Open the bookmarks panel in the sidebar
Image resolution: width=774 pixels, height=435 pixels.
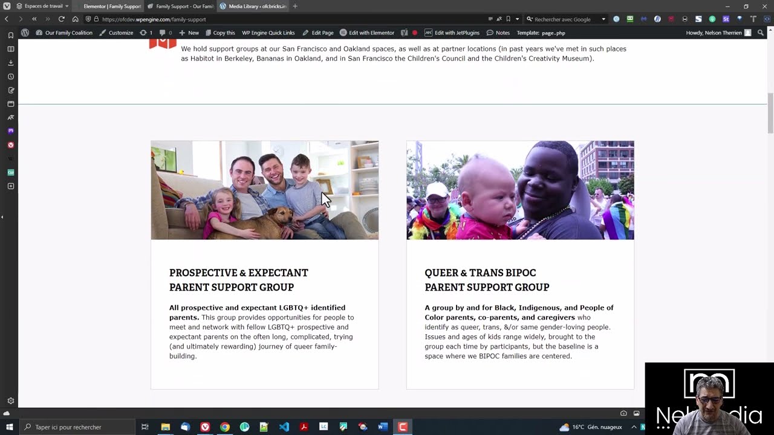point(10,35)
